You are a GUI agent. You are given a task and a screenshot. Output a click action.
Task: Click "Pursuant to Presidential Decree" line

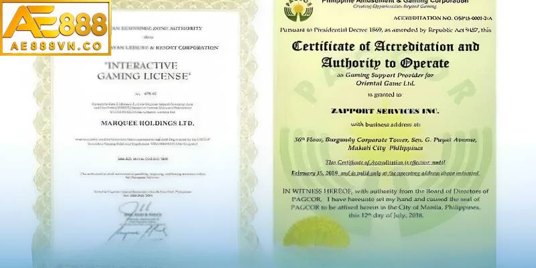(385, 30)
